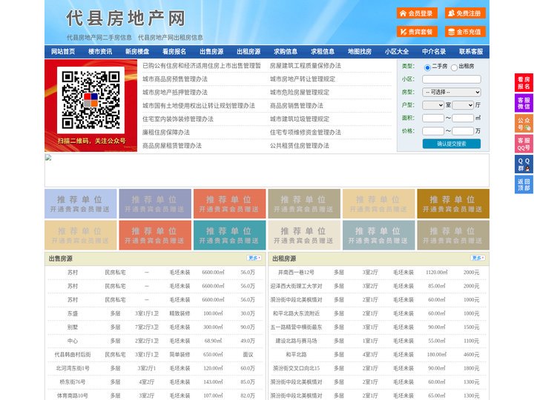Open 网站首页 in navigation bar
534x400 pixels.
[x=63, y=52]
